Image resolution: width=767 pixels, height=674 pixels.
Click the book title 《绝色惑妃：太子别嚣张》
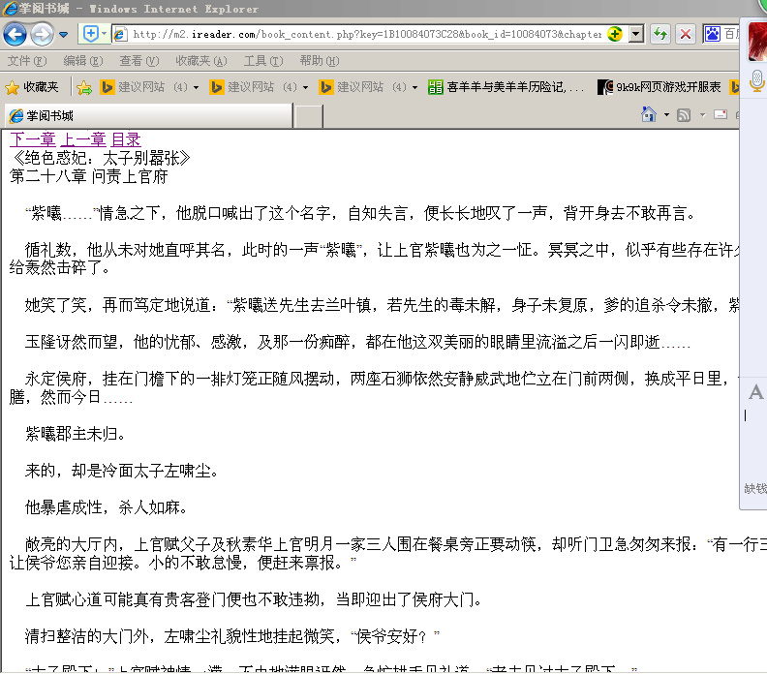[100, 158]
